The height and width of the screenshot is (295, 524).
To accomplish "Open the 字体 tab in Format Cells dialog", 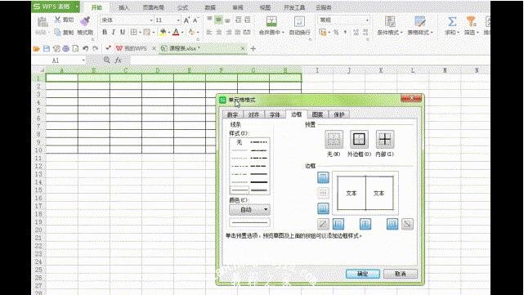I will (275, 114).
